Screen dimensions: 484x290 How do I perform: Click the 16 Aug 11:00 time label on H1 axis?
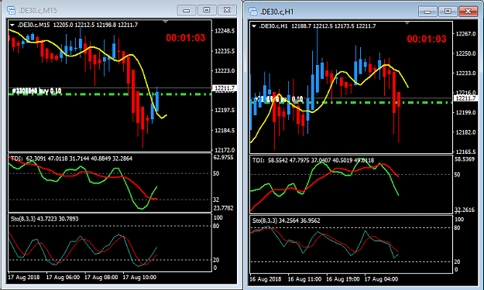click(x=304, y=279)
